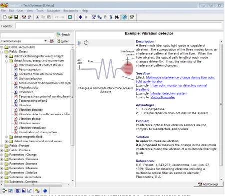Toggle the highlighted view icon in top toolbar
This screenshot has height=196, width=225.
coord(125,17)
